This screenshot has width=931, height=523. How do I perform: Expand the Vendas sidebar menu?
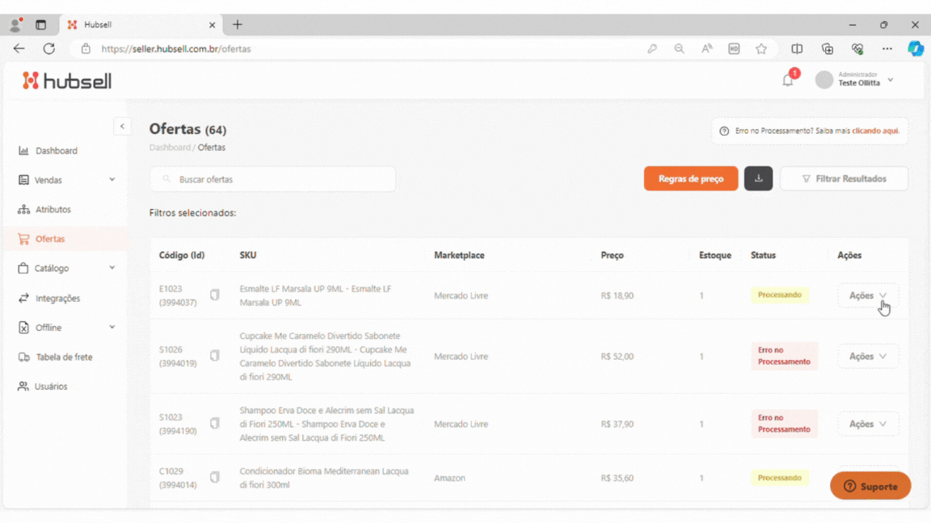66,180
